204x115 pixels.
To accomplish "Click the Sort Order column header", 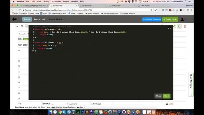I will tap(23, 45).
